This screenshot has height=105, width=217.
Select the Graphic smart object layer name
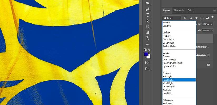201,55
